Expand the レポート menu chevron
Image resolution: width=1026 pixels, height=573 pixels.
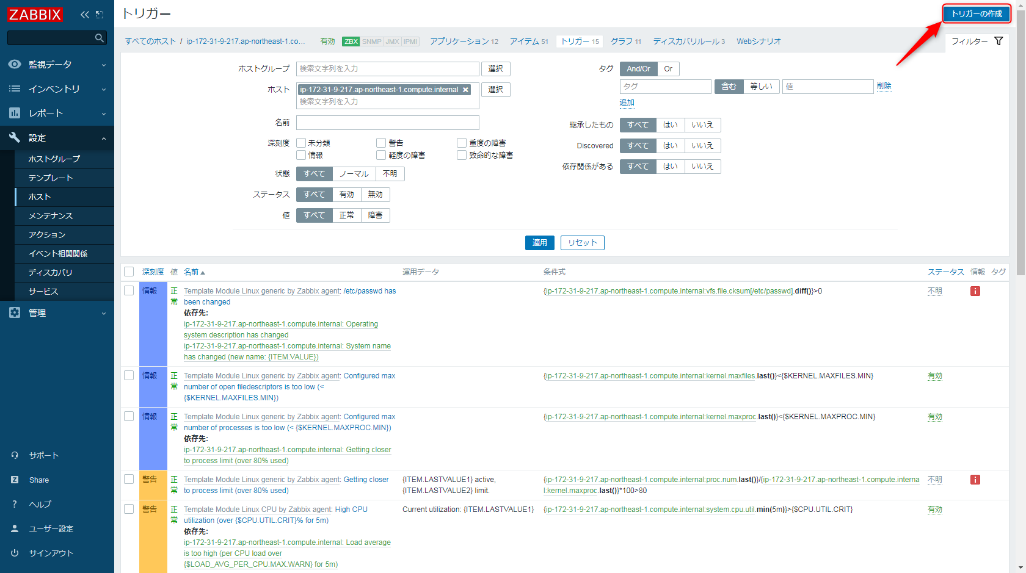(103, 114)
